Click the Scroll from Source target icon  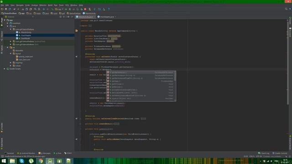[61, 17]
